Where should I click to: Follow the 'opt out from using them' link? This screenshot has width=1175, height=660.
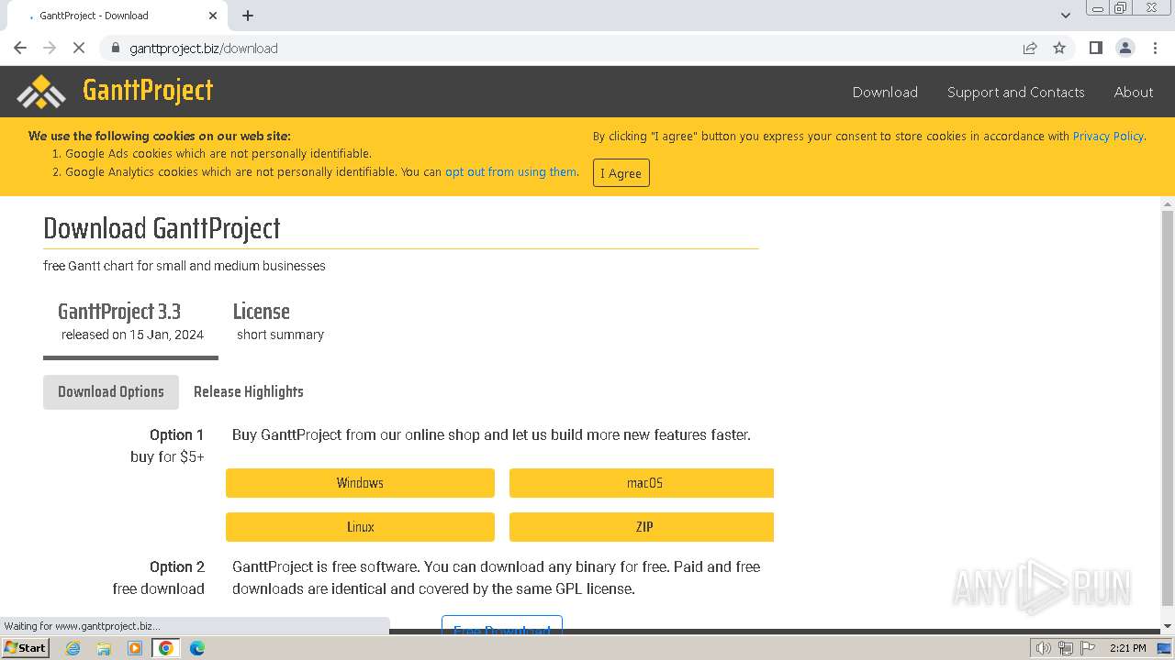pos(510,171)
